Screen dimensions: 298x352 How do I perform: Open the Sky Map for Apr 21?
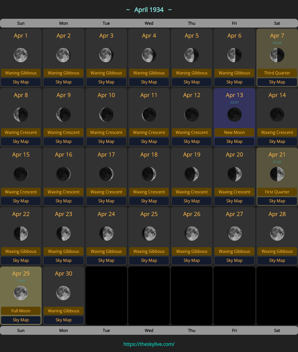coord(277,201)
